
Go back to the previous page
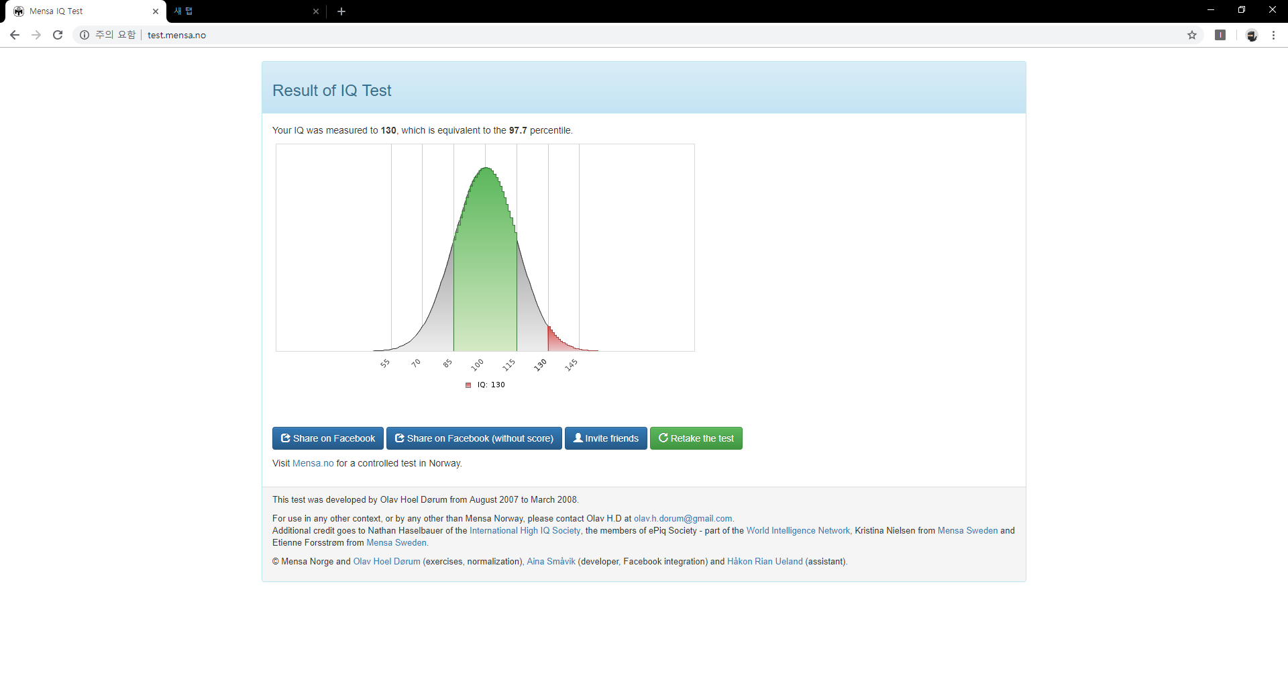click(15, 35)
